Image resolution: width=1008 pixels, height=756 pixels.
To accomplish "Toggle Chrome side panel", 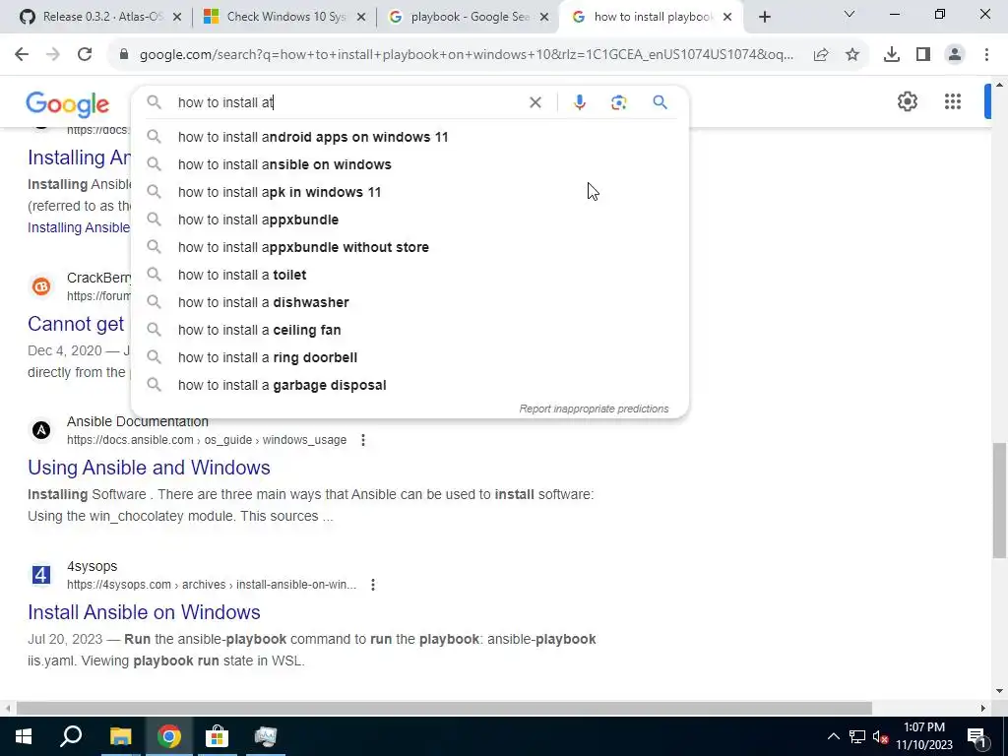I will point(923,55).
